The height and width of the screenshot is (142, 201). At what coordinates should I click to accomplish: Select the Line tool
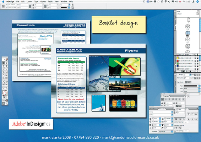(x=6, y=69)
